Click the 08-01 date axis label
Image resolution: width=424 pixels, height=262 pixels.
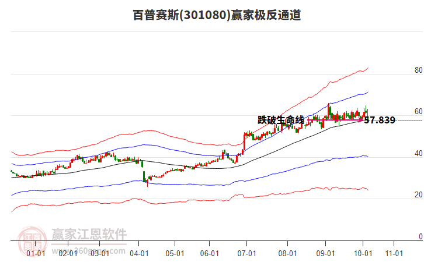pyautogui.click(x=287, y=254)
